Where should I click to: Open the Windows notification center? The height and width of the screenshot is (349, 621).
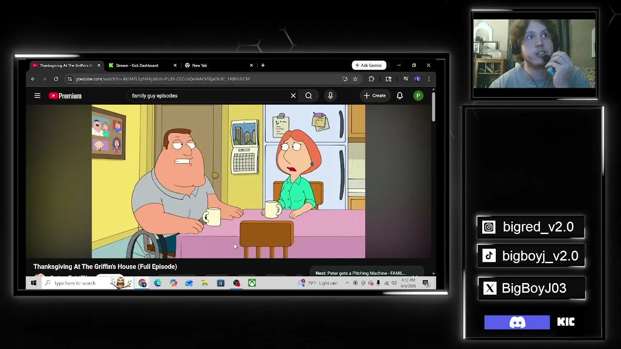tap(426, 283)
